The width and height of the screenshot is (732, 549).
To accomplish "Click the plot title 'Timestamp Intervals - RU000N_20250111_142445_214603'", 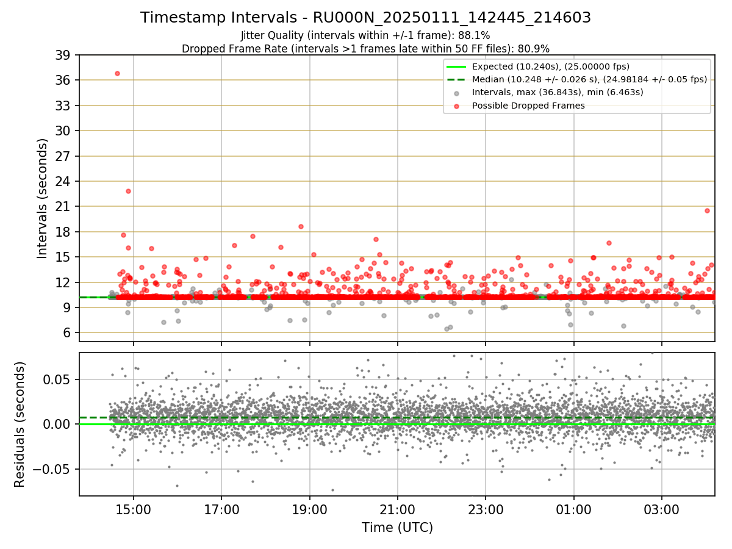I will 365,18.
